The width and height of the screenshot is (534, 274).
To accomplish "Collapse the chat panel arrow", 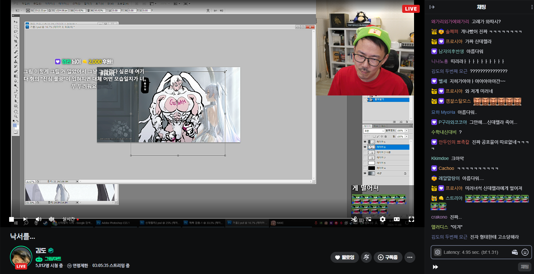I will click(432, 7).
